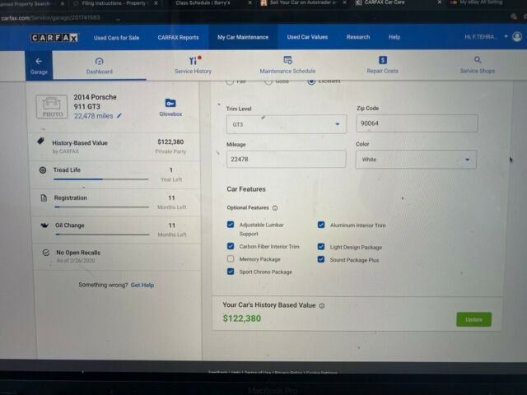Open the Dashboard gauge icon
This screenshot has height=395, width=527.
[x=99, y=61]
